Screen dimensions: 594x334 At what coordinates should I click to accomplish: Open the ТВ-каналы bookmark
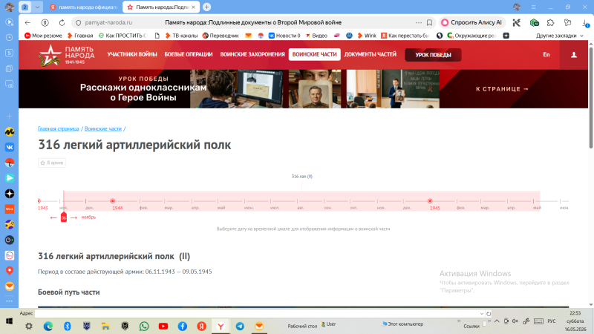pyautogui.click(x=181, y=36)
